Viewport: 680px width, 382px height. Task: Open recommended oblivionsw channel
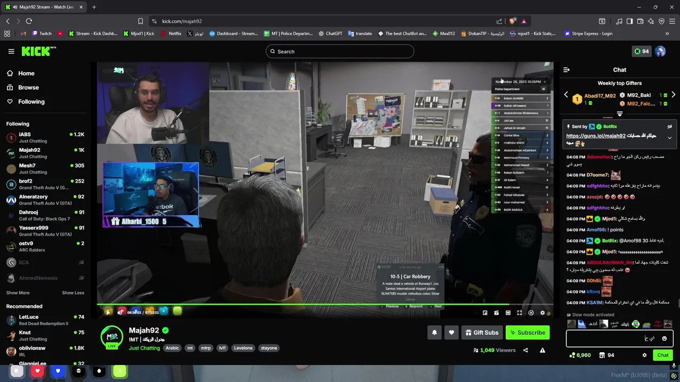click(45, 351)
